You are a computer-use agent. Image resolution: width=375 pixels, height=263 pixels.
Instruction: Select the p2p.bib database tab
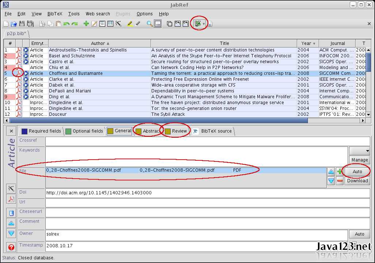tap(16, 34)
